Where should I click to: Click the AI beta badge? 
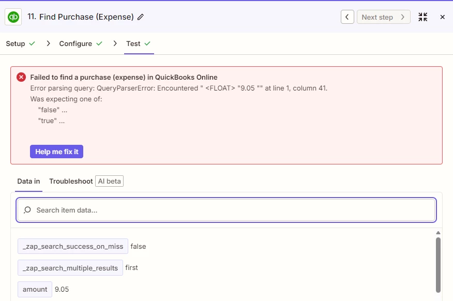coord(109,181)
